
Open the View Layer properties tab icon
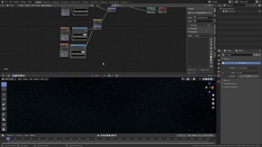219,68
